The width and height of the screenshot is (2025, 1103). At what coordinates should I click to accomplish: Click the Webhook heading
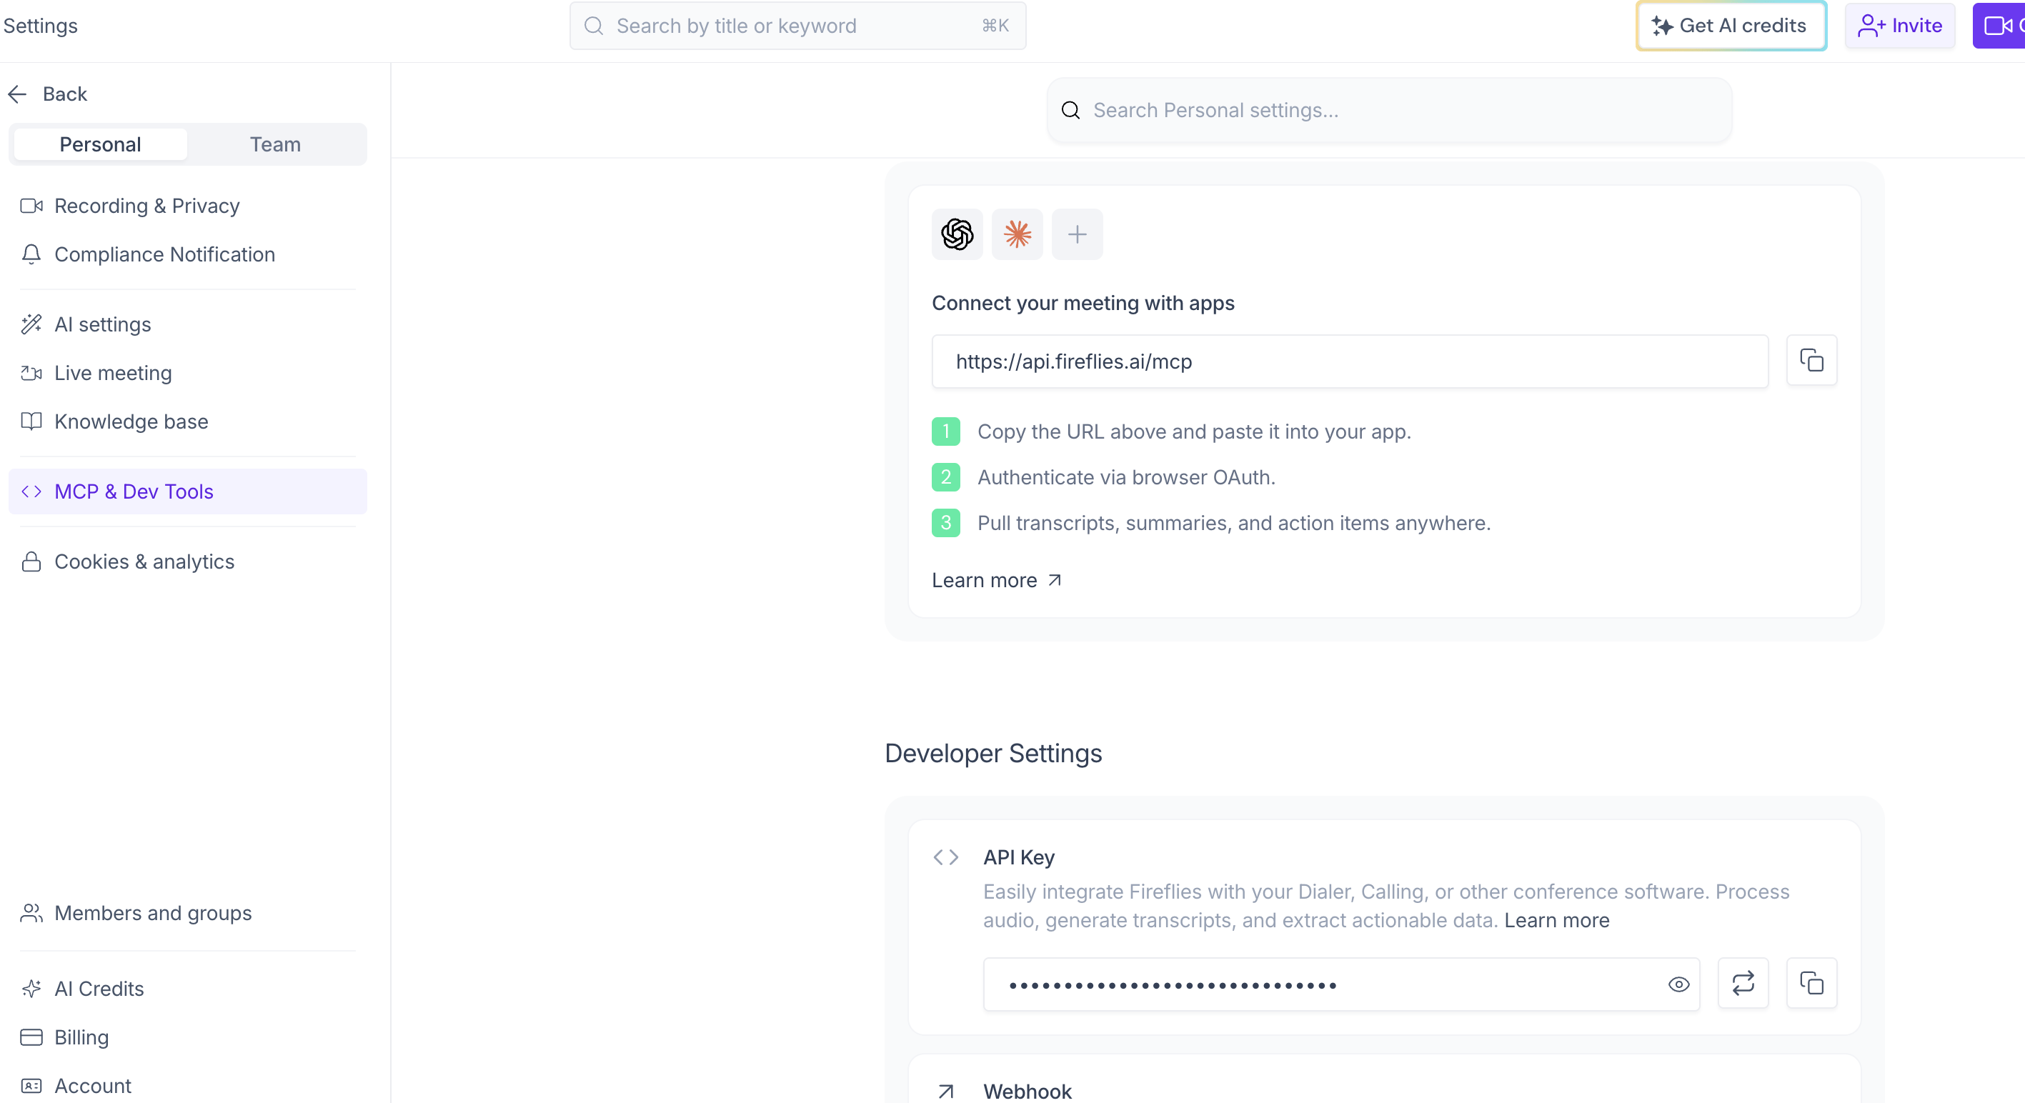pos(1027,1091)
